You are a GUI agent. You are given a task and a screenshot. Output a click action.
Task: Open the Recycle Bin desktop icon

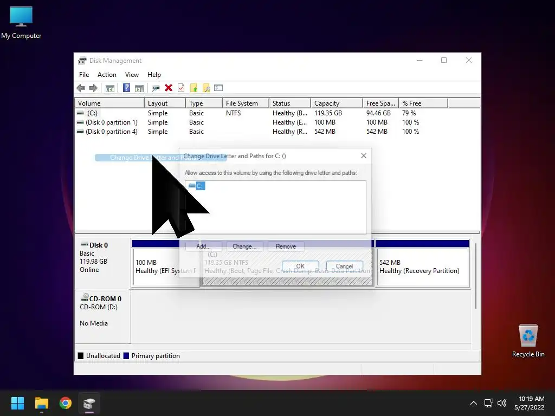pos(528,341)
